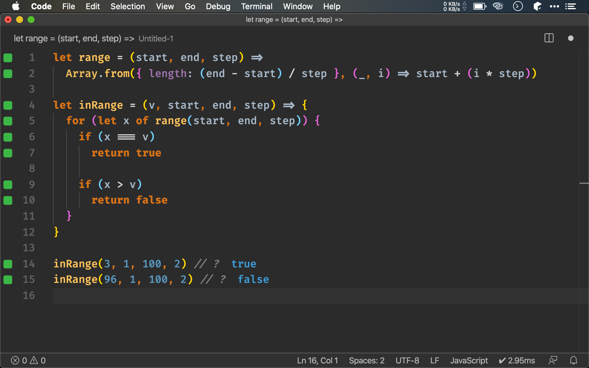Click the minimap scrollbar slider on right edge
Viewport: 589px width, 368px height.
(x=584, y=183)
